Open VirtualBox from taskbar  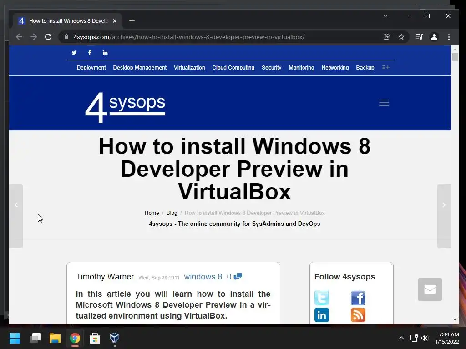pyautogui.click(x=115, y=338)
